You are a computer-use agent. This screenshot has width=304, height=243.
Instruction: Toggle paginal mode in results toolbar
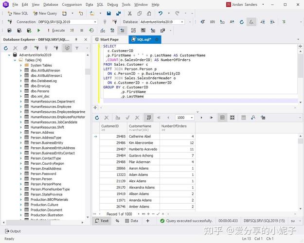point(149,117)
